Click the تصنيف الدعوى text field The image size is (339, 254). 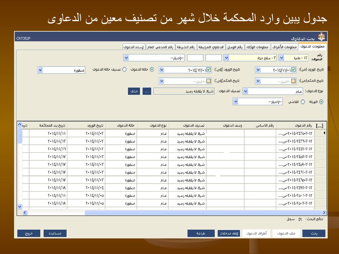point(184,91)
